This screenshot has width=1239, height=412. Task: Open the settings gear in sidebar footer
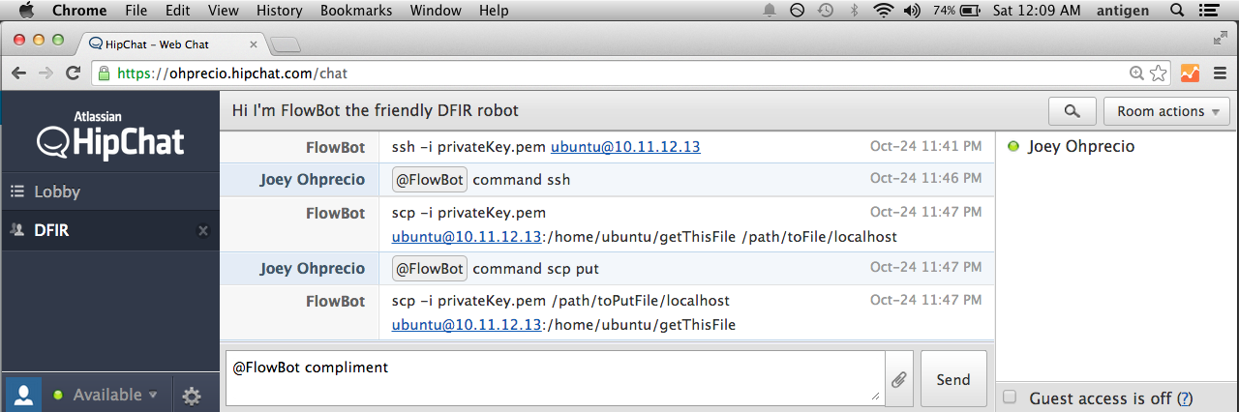pos(192,395)
